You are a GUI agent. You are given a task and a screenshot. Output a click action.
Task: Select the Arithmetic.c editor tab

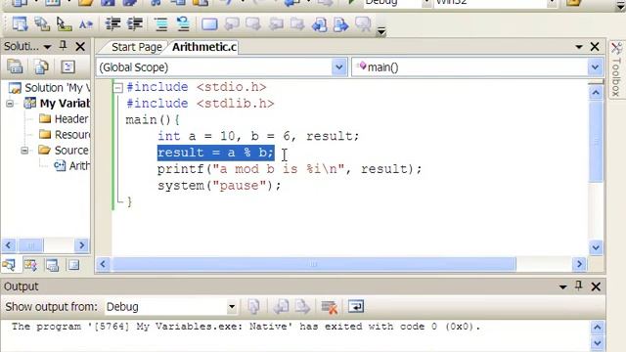pos(204,47)
